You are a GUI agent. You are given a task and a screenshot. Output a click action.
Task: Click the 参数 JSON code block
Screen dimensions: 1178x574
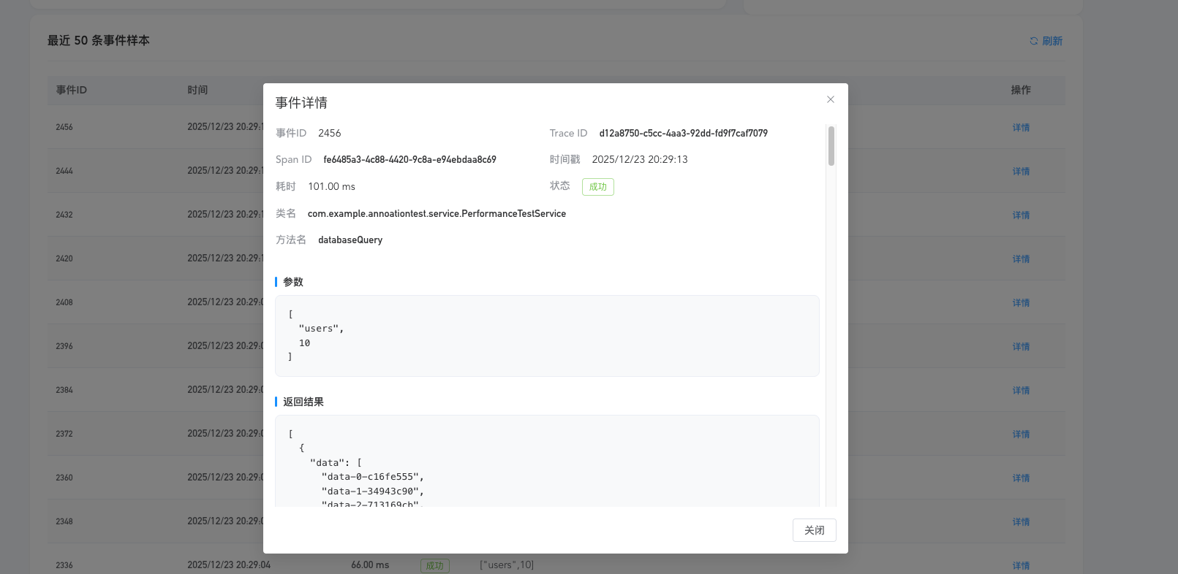pyautogui.click(x=547, y=336)
